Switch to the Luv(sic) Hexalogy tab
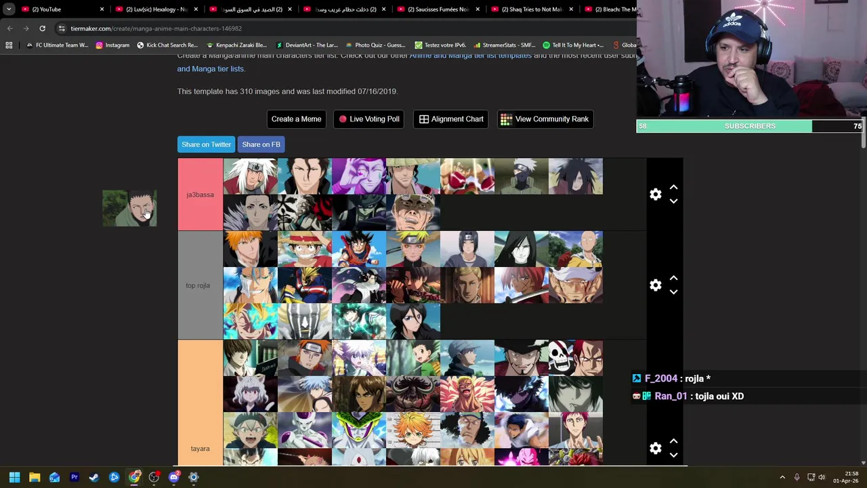Viewport: 867px width, 488px height. coord(156,9)
